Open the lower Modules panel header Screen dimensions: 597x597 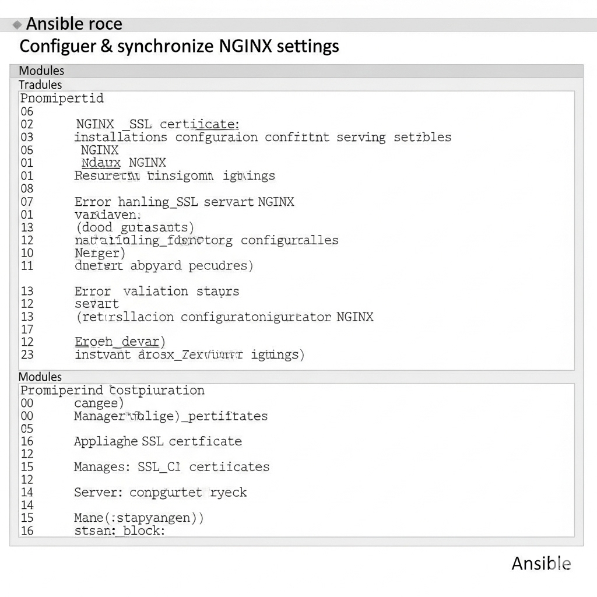(40, 377)
